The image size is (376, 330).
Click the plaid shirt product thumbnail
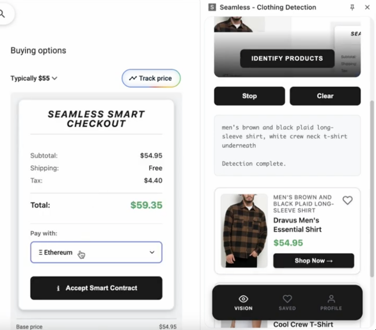click(244, 231)
